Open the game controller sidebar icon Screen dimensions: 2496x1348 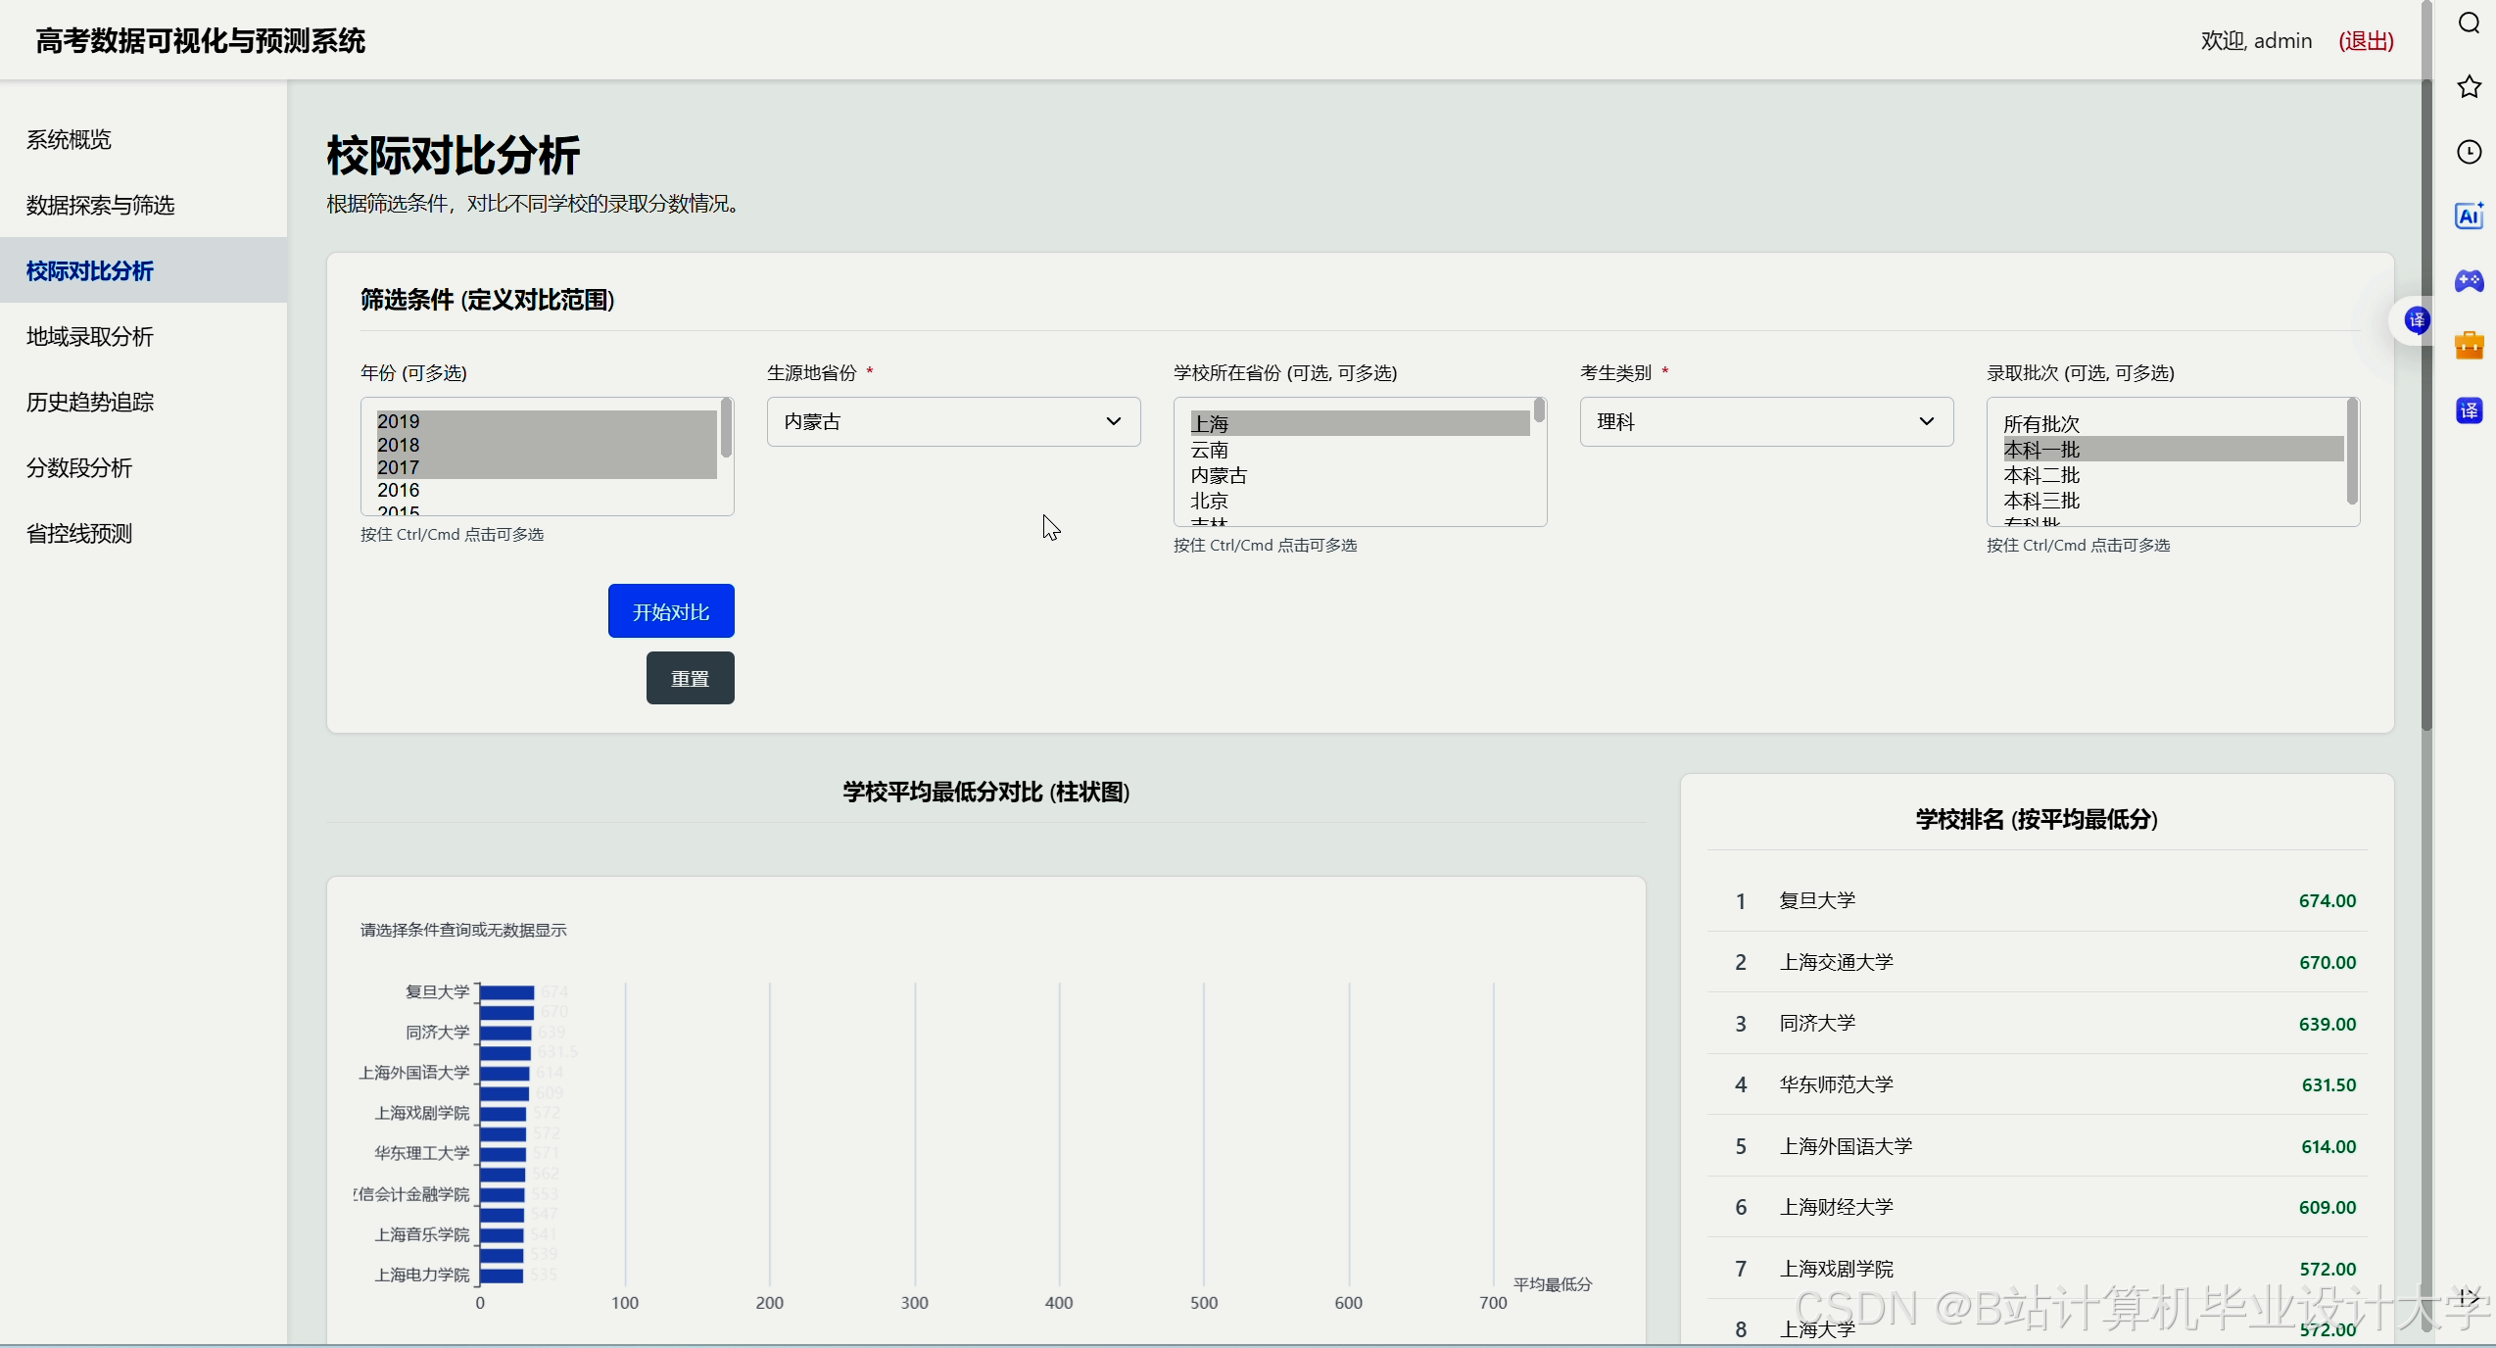[x=2470, y=281]
